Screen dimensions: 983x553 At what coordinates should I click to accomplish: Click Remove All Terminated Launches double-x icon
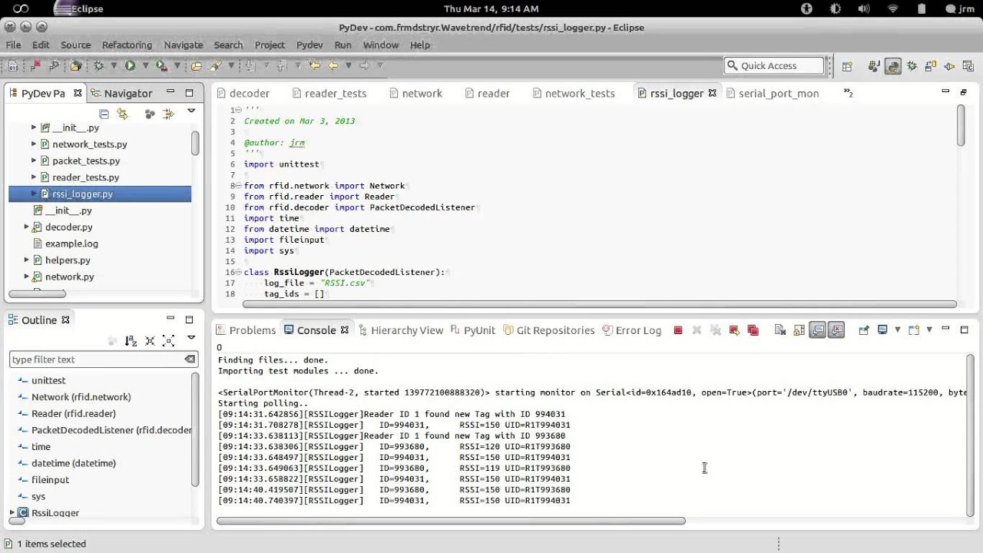715,330
